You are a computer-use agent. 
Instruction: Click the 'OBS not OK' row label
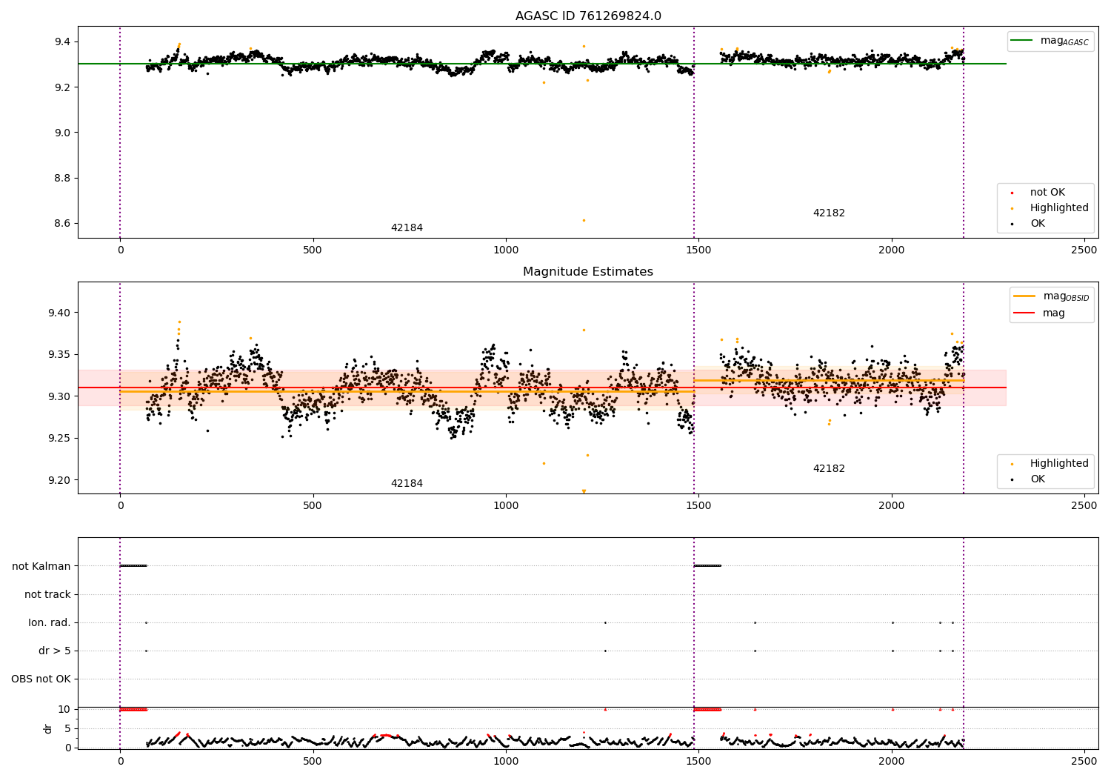[41, 679]
